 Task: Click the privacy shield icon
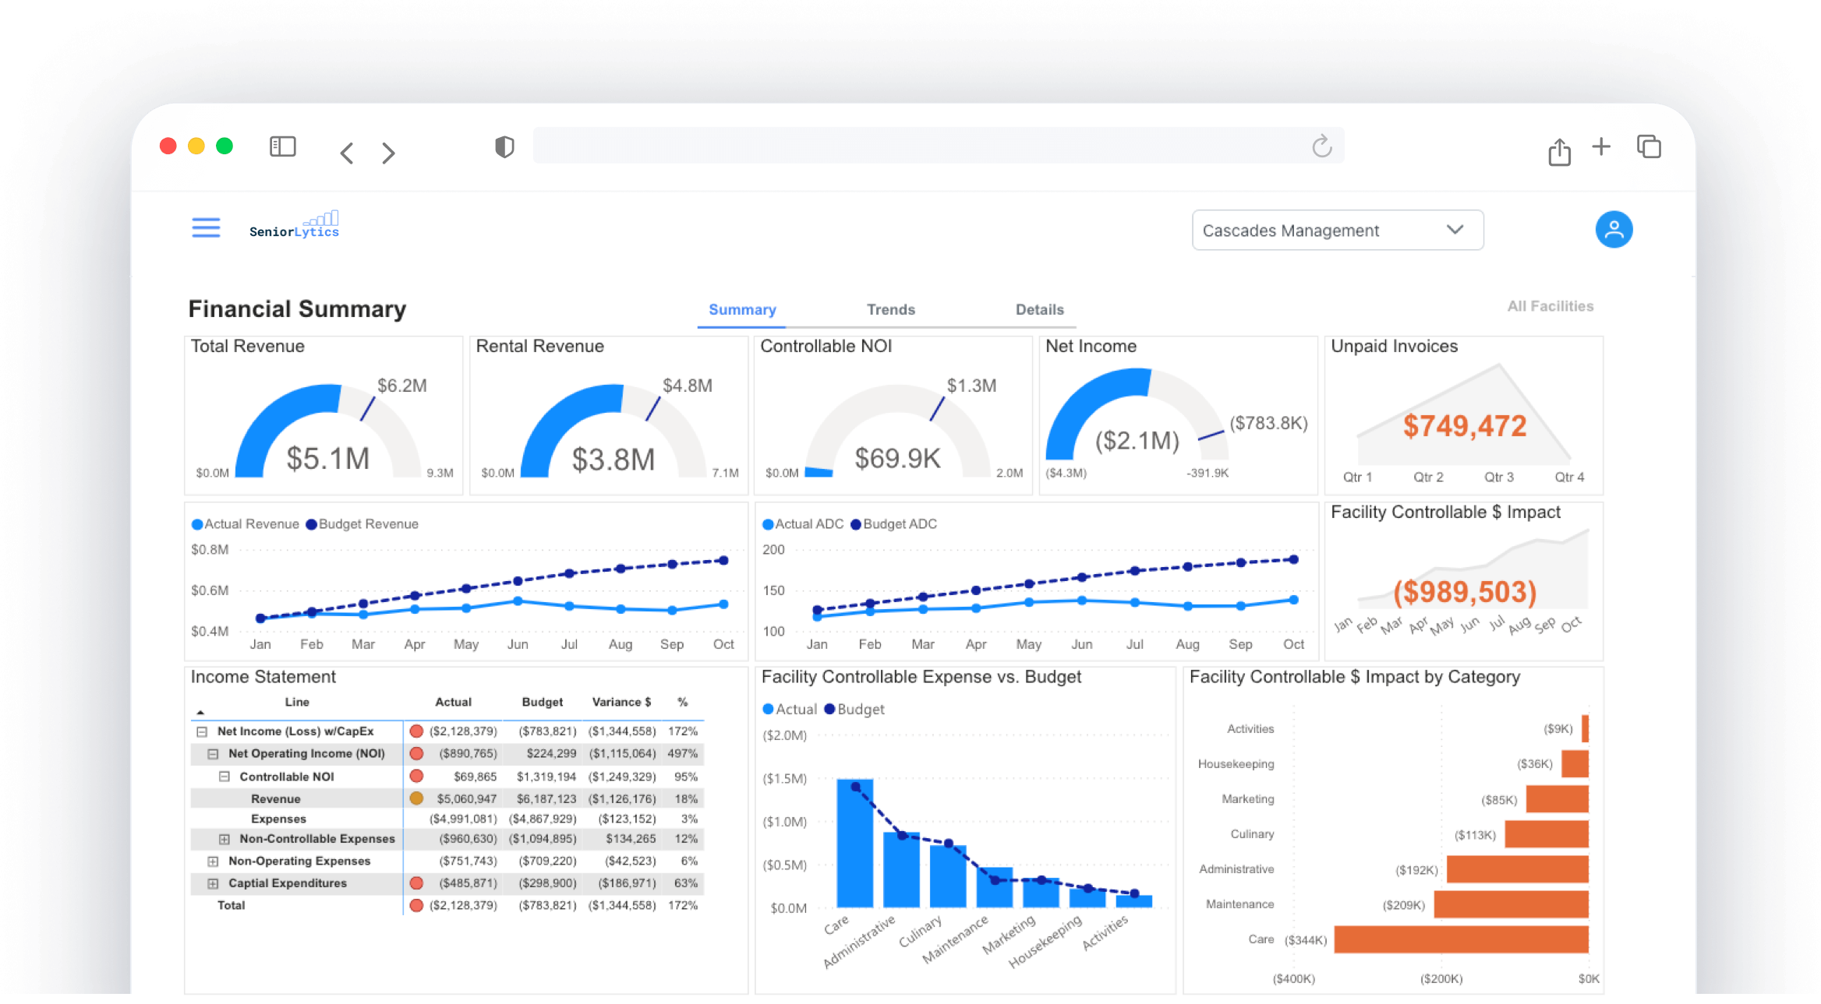[x=504, y=146]
